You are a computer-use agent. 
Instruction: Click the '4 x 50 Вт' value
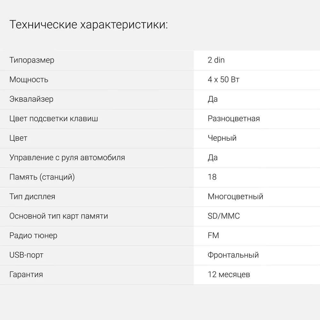click(x=223, y=80)
